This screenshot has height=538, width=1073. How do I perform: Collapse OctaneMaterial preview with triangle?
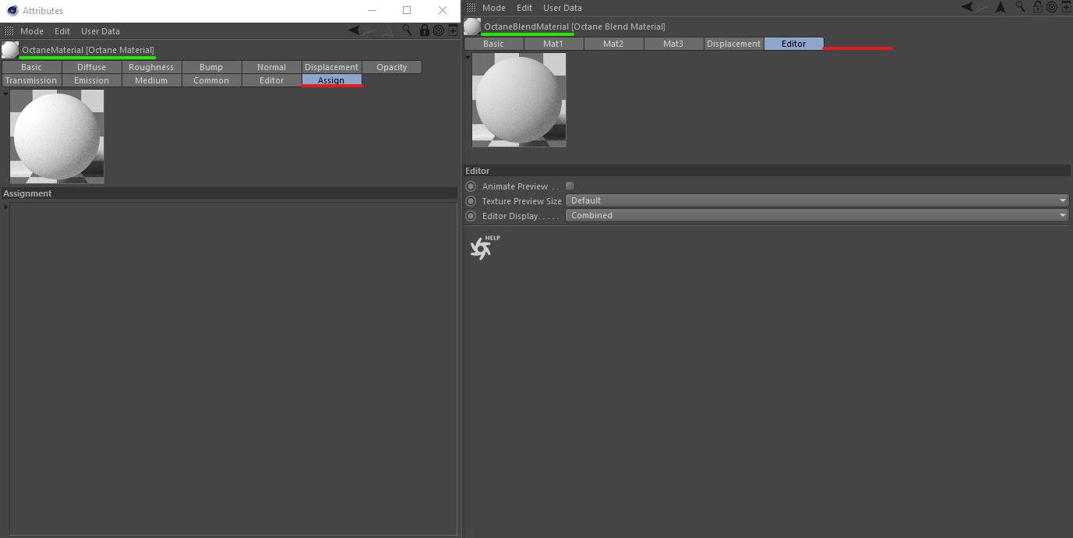click(x=5, y=94)
